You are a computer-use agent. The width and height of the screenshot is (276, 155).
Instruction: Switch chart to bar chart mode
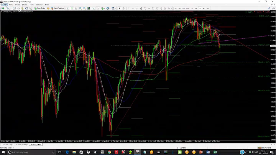point(68,8)
